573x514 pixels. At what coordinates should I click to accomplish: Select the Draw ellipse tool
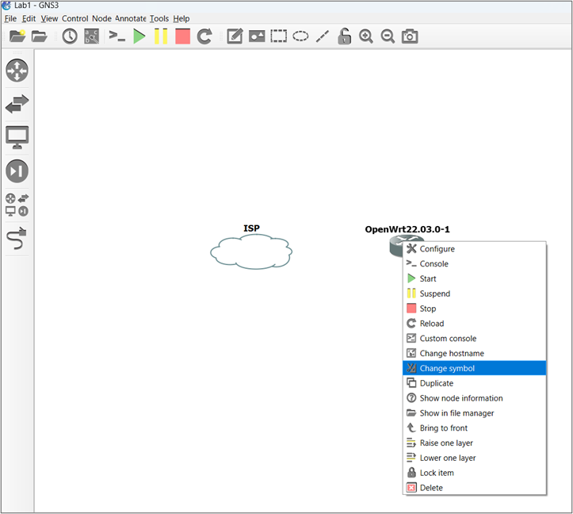[300, 36]
